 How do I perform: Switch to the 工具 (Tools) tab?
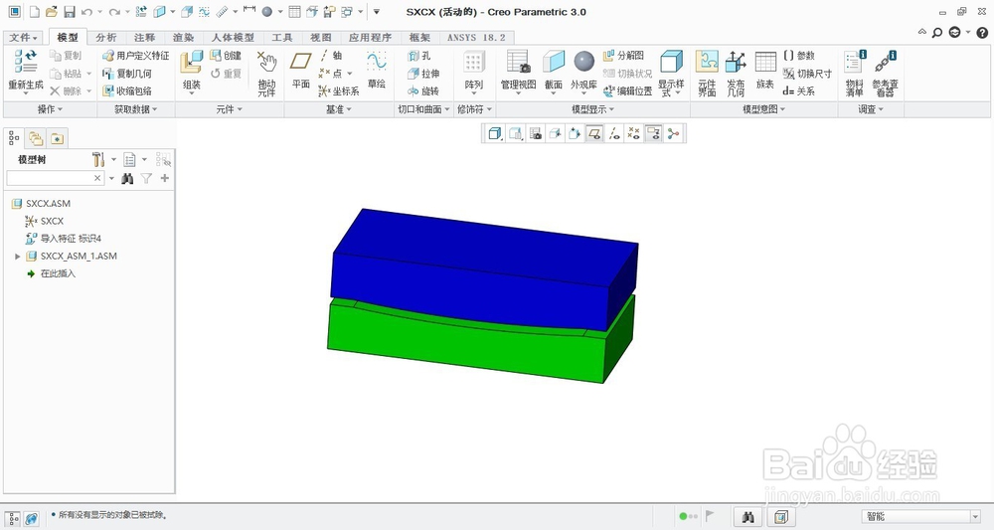click(282, 38)
